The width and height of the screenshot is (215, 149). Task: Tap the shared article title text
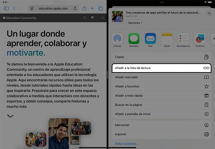[x=163, y=13]
